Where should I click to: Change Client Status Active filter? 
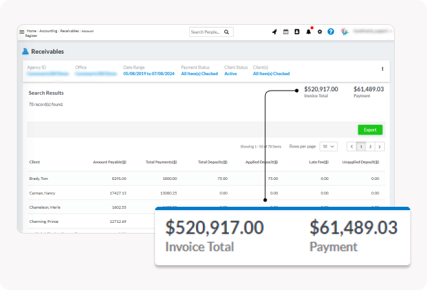(x=230, y=74)
